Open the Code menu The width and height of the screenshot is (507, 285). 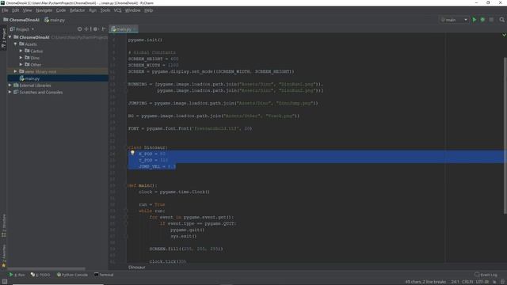pos(61,10)
